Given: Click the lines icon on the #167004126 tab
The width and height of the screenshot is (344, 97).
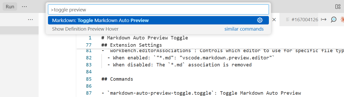Looking at the screenshot, I should (x=288, y=19).
